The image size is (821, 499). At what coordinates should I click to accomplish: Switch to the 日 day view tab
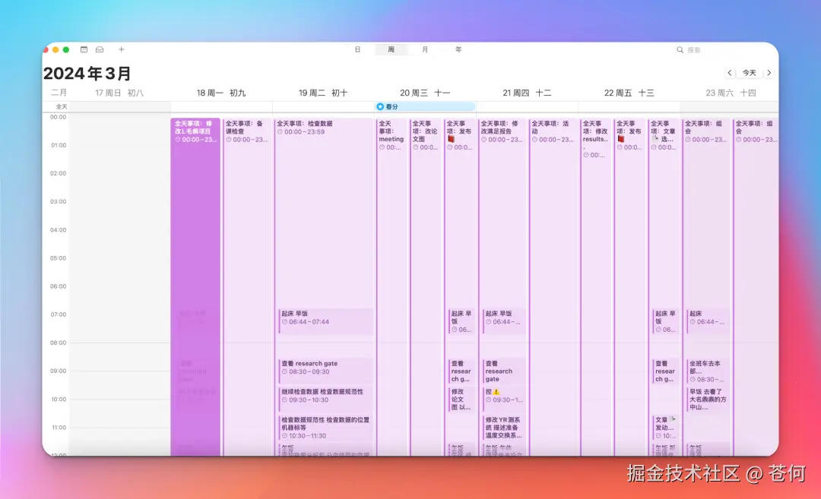tap(357, 49)
